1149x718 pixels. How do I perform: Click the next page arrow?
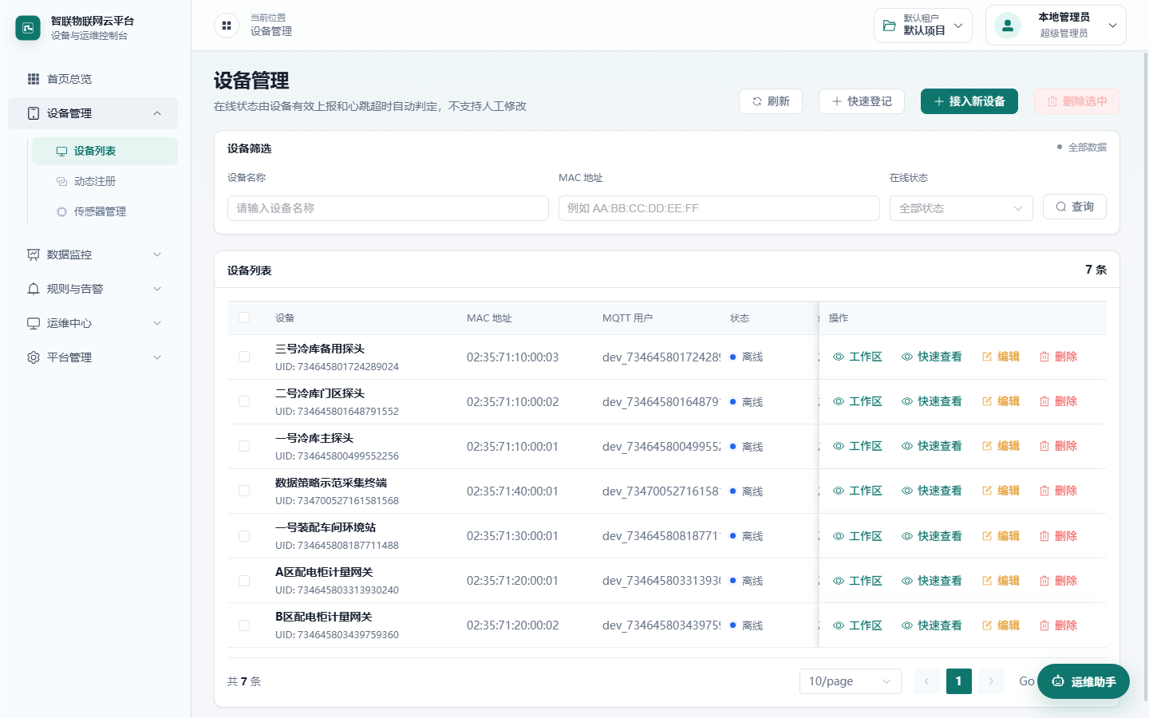[x=991, y=681]
